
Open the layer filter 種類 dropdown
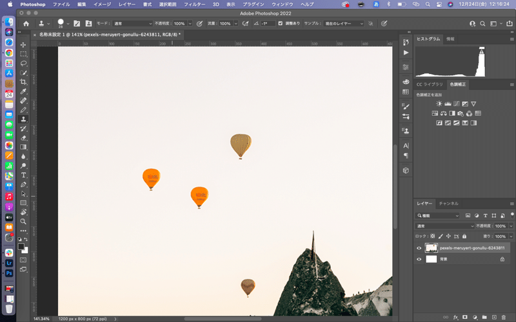coord(437,216)
